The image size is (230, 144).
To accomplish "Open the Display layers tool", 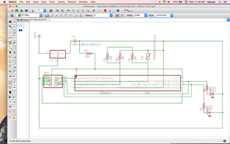I will [x=10, y=26].
